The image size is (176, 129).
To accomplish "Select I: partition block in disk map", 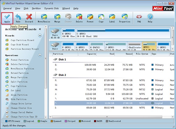I will (x=163, y=46).
